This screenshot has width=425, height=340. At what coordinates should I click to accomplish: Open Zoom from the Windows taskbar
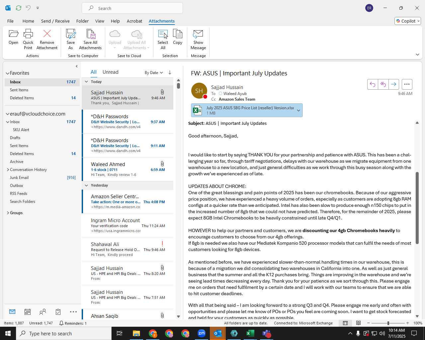(202, 333)
